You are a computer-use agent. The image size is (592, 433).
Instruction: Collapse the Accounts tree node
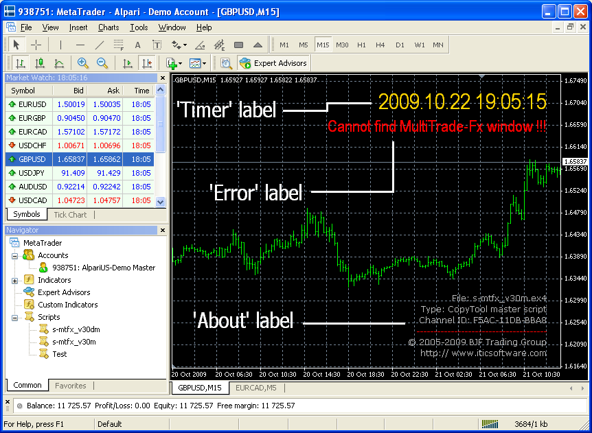[x=14, y=256]
